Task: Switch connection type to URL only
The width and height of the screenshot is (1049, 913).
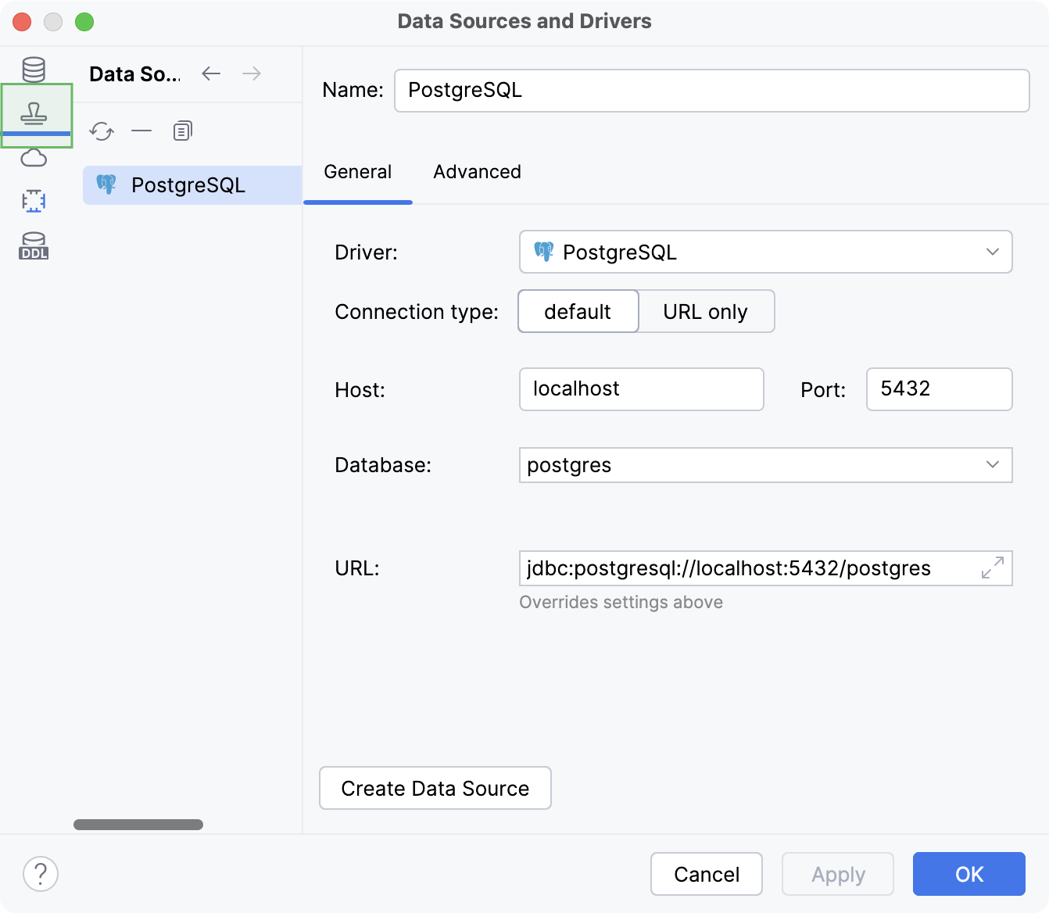Action: [706, 311]
